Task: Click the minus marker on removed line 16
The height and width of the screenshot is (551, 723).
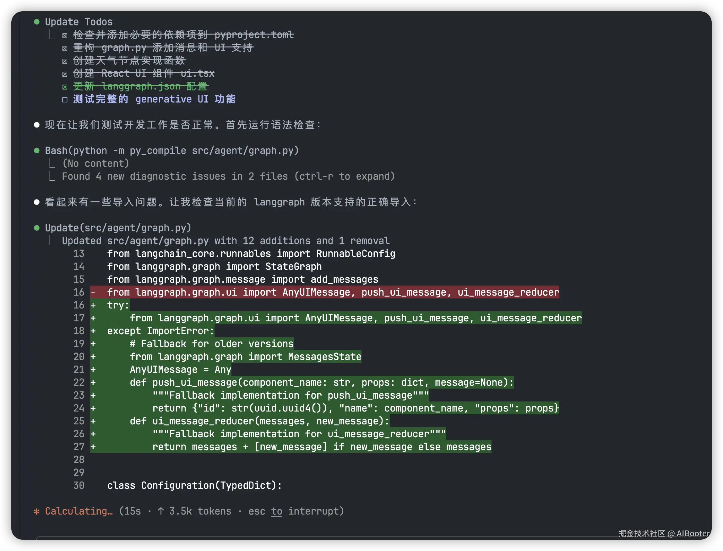Action: click(x=93, y=292)
